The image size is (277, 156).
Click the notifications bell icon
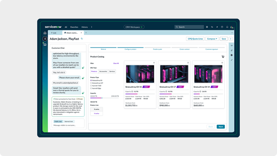click(x=227, y=27)
